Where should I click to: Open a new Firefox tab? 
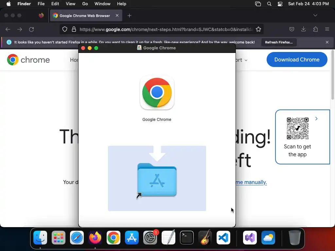pyautogui.click(x=129, y=16)
